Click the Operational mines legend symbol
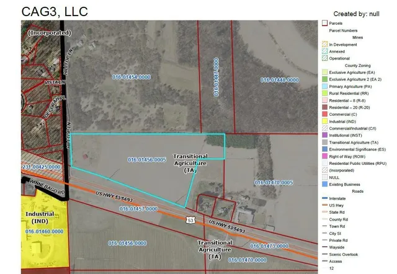 tap(324, 59)
